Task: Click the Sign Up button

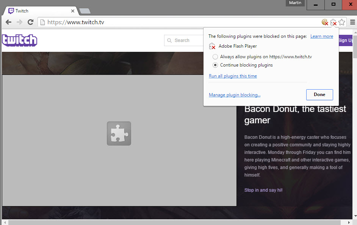Action: [x=346, y=40]
